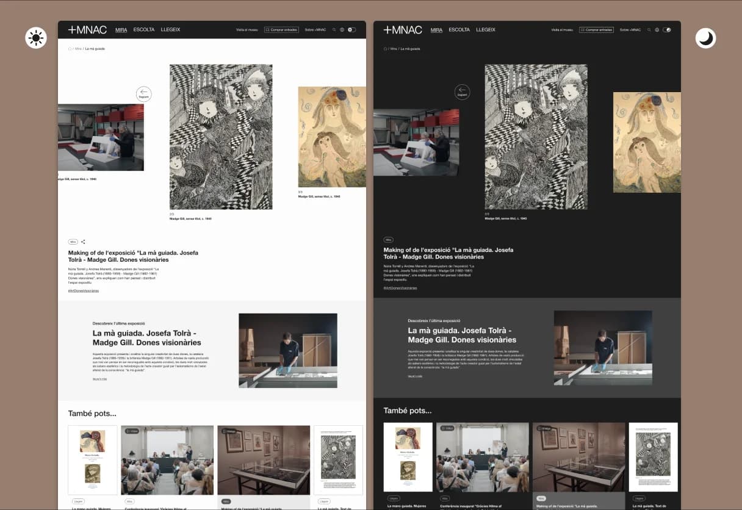Click the home breadcrumb icon on light page
The width and height of the screenshot is (742, 510).
[70, 49]
